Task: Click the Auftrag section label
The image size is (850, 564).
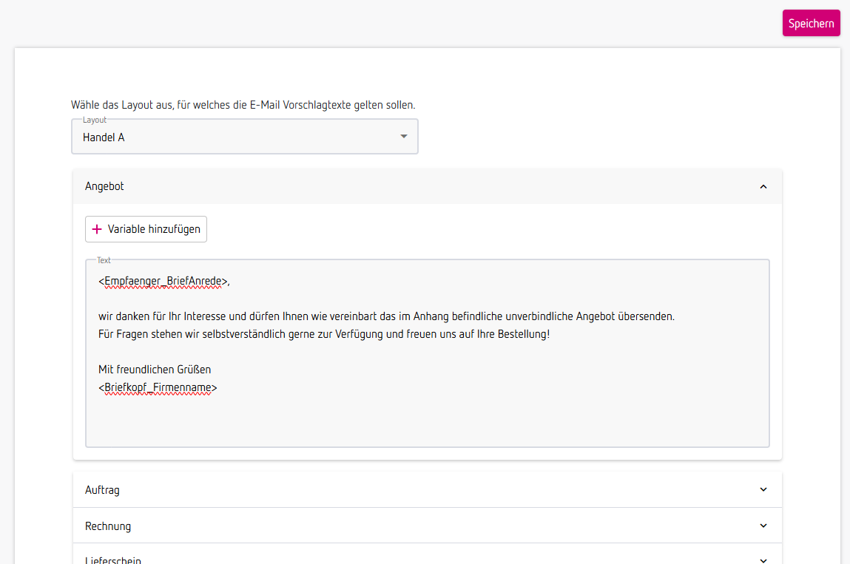Action: [102, 490]
